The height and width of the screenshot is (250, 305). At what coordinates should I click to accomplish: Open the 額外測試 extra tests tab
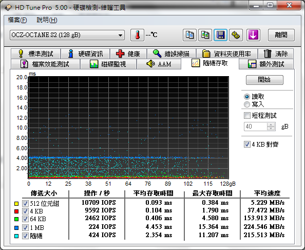pos(266,64)
